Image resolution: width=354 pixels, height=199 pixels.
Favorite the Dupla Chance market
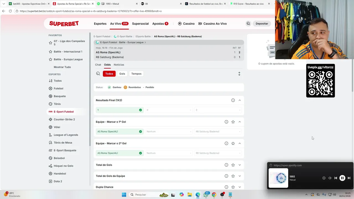pyautogui.click(x=233, y=187)
